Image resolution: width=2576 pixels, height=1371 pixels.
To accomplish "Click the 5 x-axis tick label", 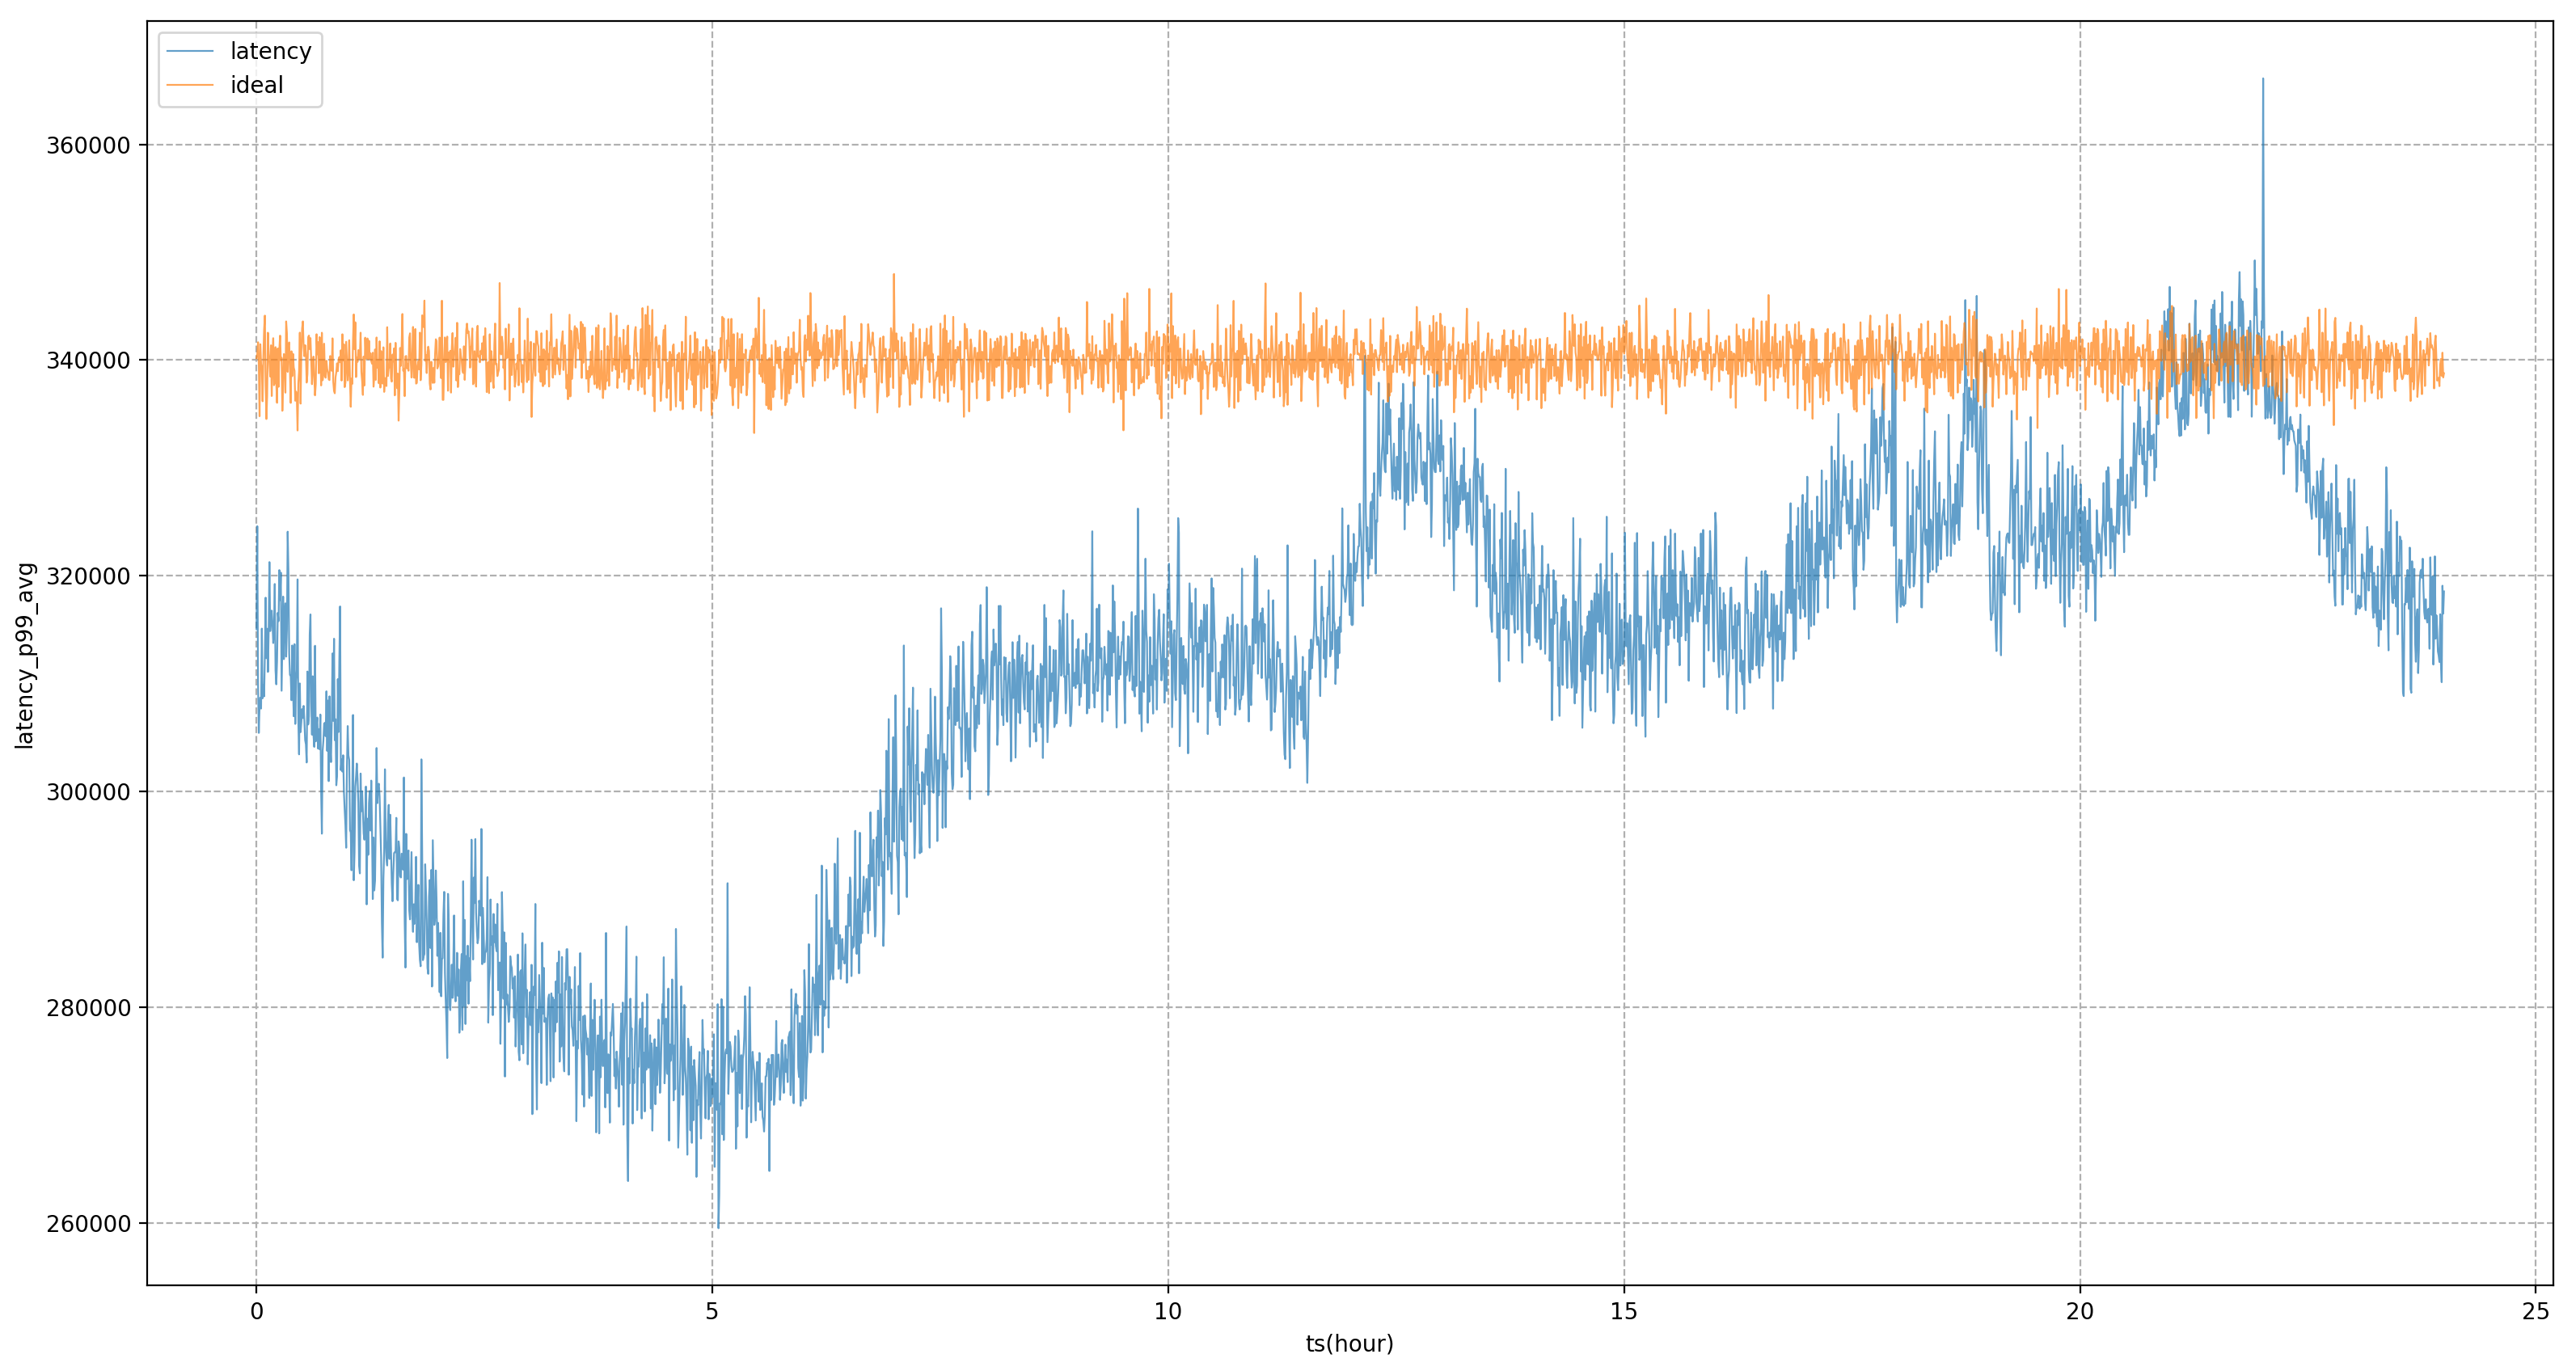I will click(x=712, y=1312).
